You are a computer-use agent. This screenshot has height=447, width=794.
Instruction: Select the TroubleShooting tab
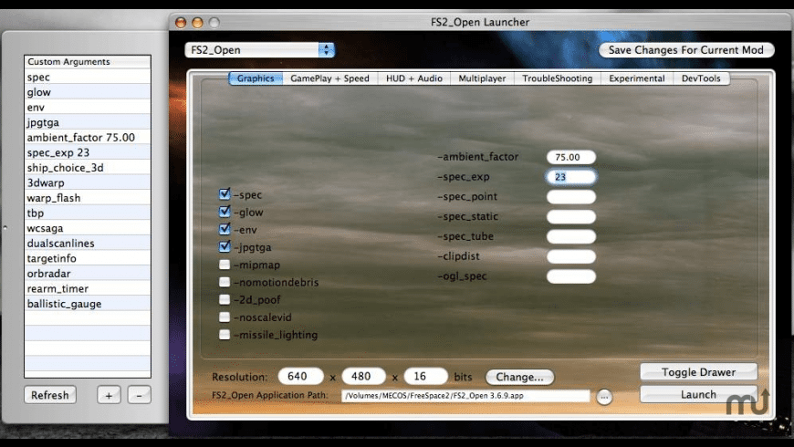(x=557, y=78)
